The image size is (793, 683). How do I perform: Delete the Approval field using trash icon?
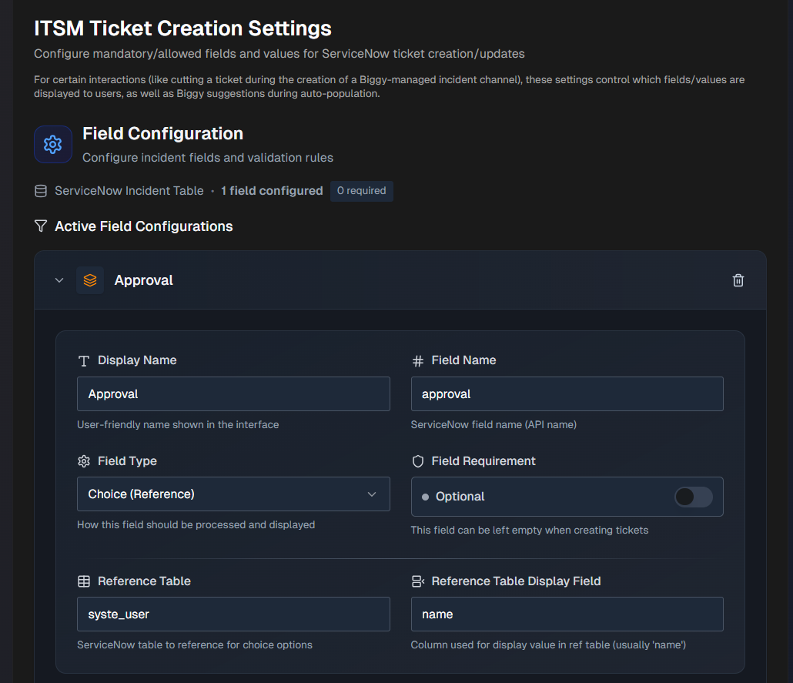click(x=738, y=280)
